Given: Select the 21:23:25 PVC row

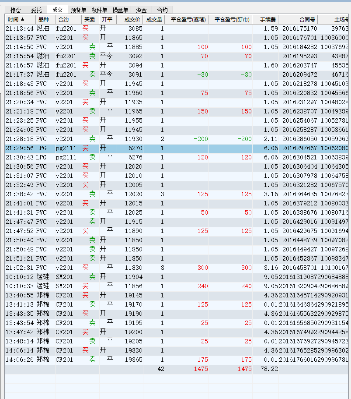Looking at the screenshot, I should pos(177,120).
